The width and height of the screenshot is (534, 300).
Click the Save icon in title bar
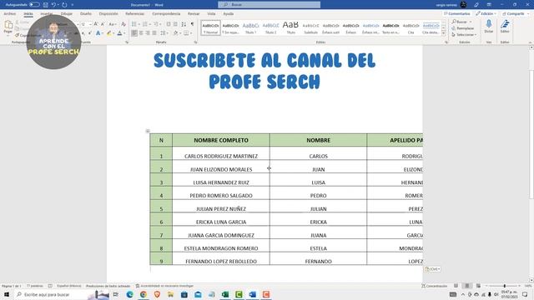click(x=46, y=5)
